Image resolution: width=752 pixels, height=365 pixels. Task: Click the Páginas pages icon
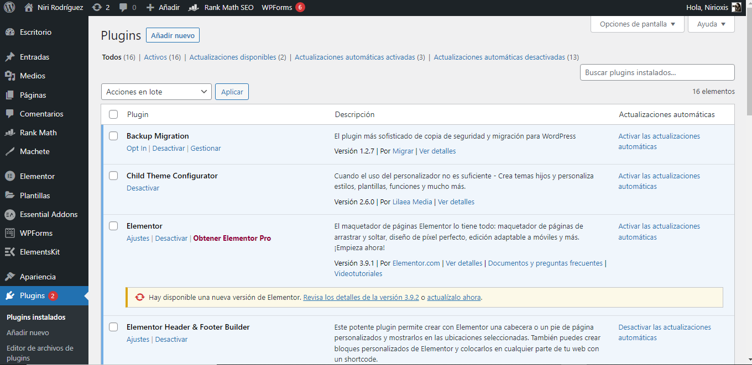click(10, 95)
